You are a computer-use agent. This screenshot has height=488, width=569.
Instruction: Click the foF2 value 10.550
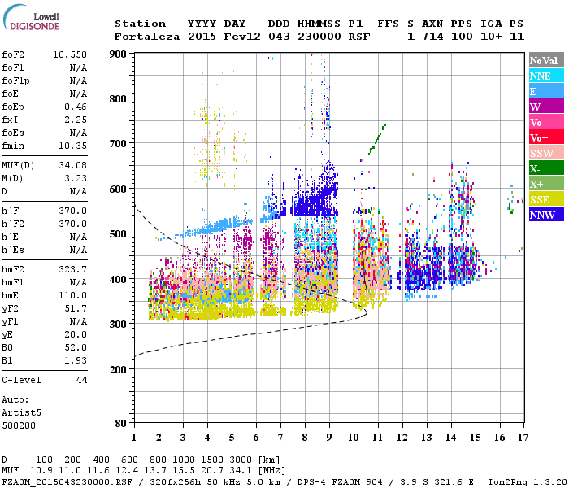coord(70,54)
